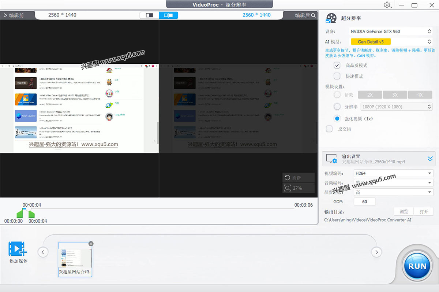
Task: Click the 打开 open folder button
Action: pos(424,212)
